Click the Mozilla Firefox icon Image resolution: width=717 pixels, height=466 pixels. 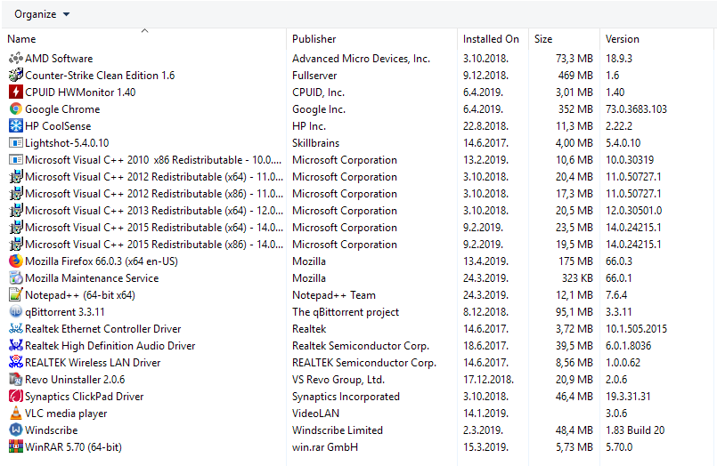point(16,261)
